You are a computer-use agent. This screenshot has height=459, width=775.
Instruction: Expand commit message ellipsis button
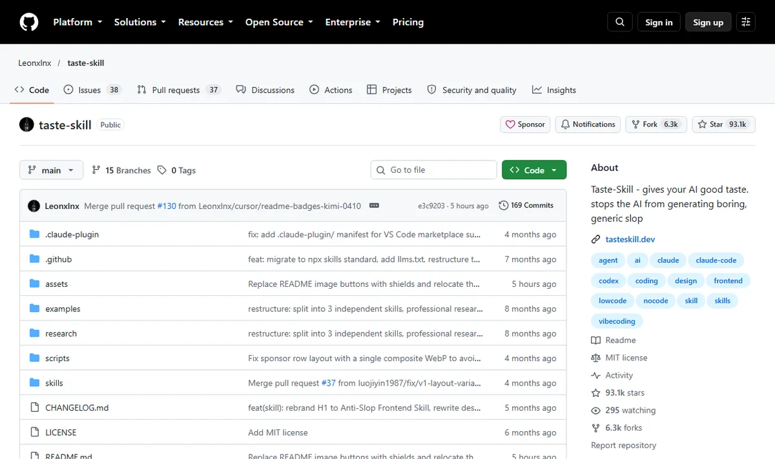[374, 206]
